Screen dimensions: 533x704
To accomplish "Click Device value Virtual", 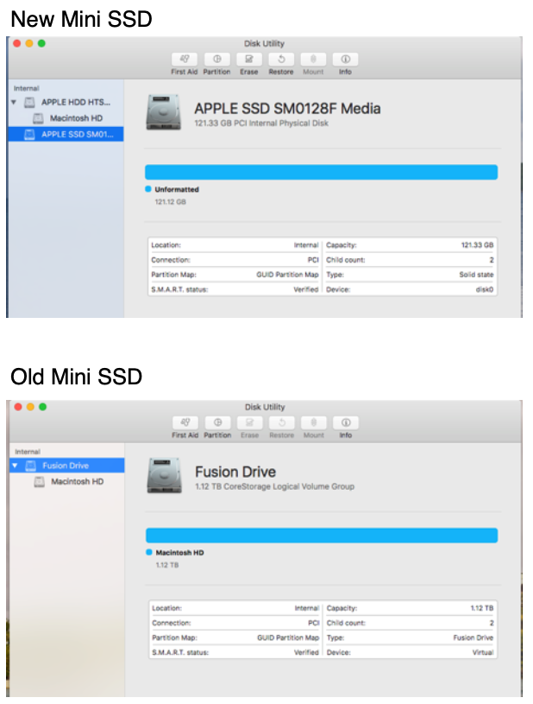I will 483,652.
